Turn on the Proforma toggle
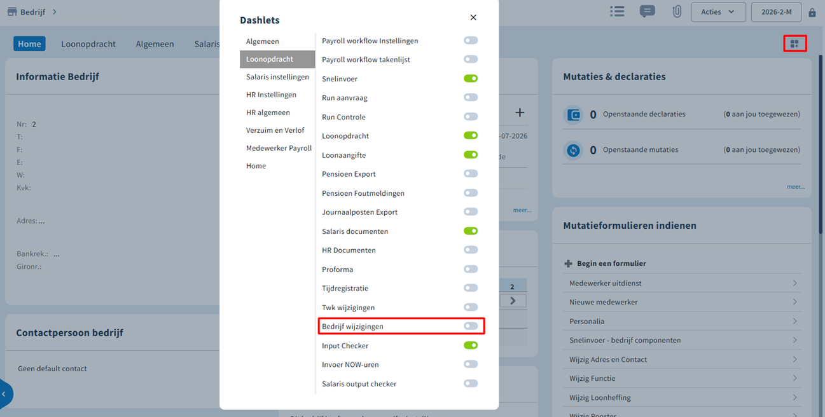 (x=471, y=270)
